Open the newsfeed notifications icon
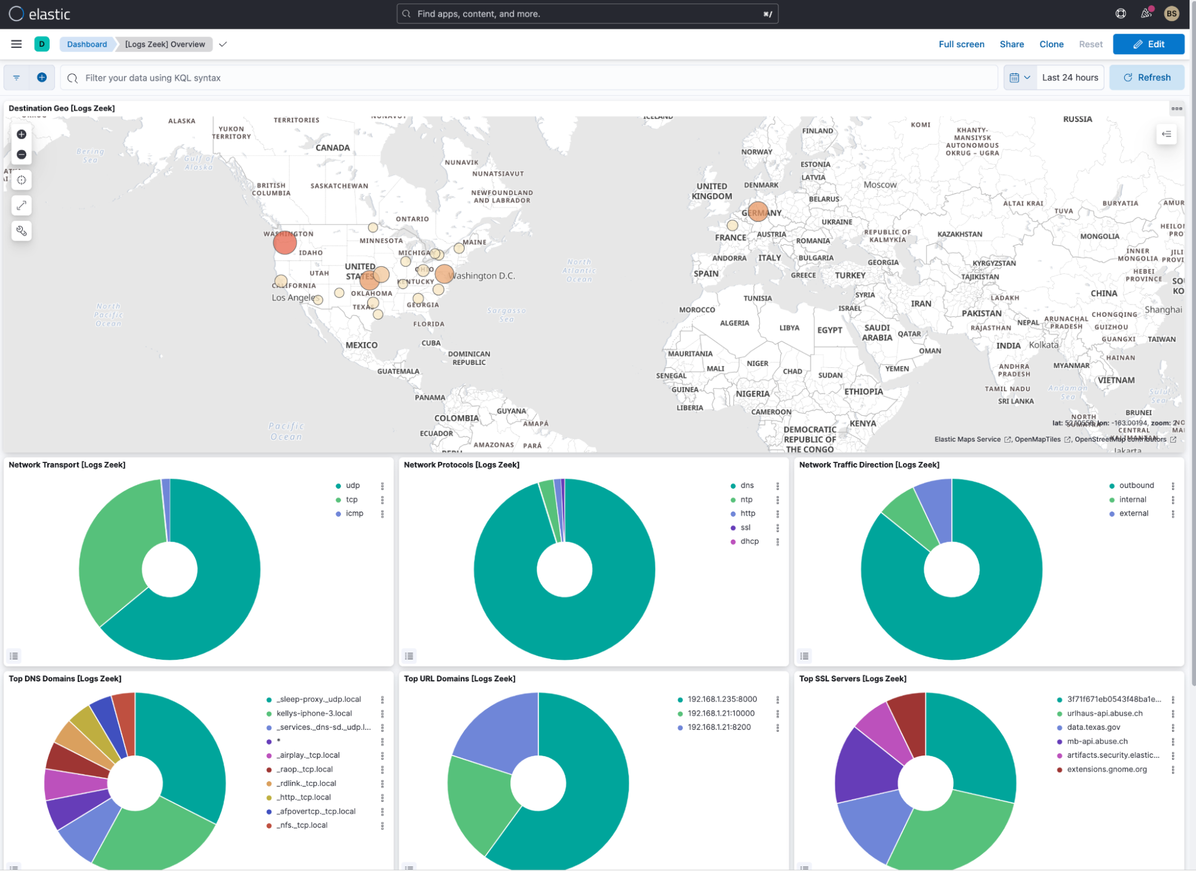The width and height of the screenshot is (1196, 871). click(x=1146, y=13)
